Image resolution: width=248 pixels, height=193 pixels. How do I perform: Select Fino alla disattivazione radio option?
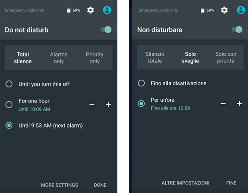coord(172,83)
